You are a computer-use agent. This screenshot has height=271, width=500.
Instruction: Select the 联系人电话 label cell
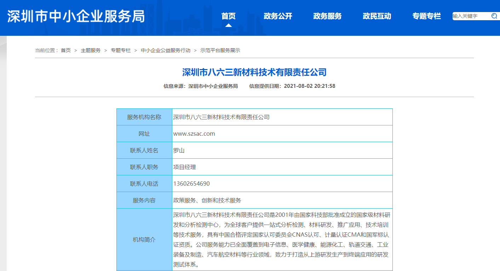click(144, 184)
